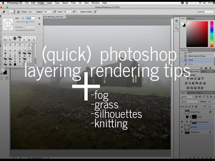
Task: Open the Window menu
Action: click(x=95, y=3)
